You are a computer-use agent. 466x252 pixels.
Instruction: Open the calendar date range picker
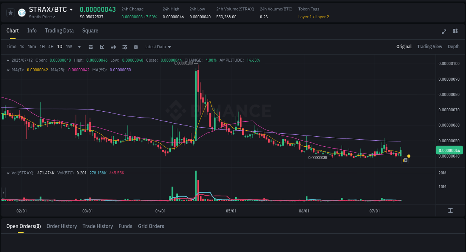(91, 47)
